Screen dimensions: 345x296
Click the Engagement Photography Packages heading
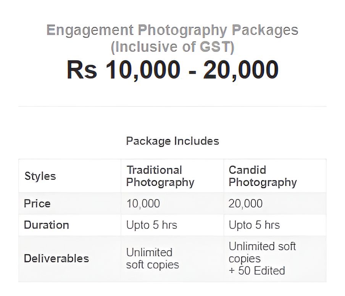click(x=172, y=30)
